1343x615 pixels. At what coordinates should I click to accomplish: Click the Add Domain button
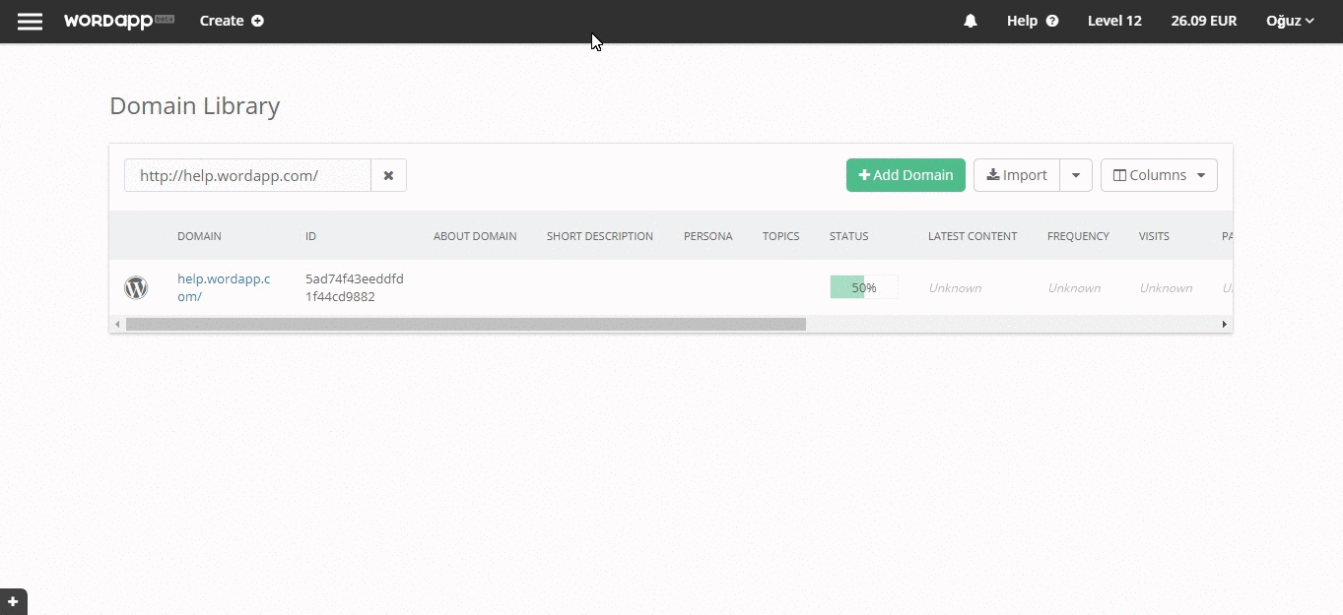[906, 175]
